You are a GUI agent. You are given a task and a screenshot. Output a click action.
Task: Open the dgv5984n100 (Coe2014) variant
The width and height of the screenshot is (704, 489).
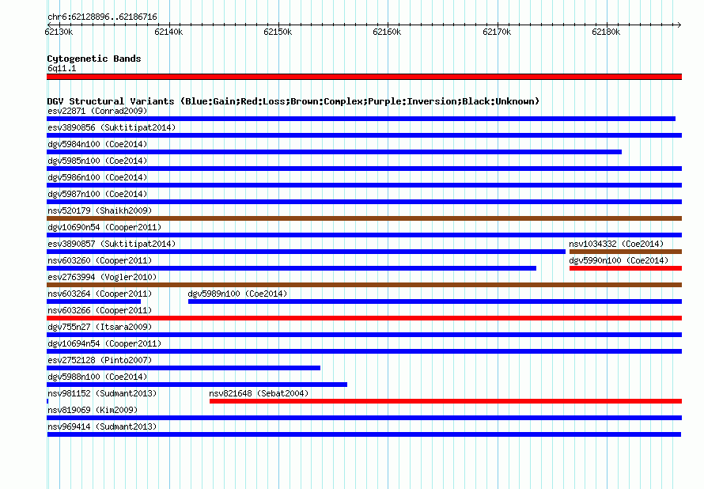97,144
